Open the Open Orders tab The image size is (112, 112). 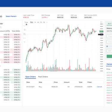[30, 77]
